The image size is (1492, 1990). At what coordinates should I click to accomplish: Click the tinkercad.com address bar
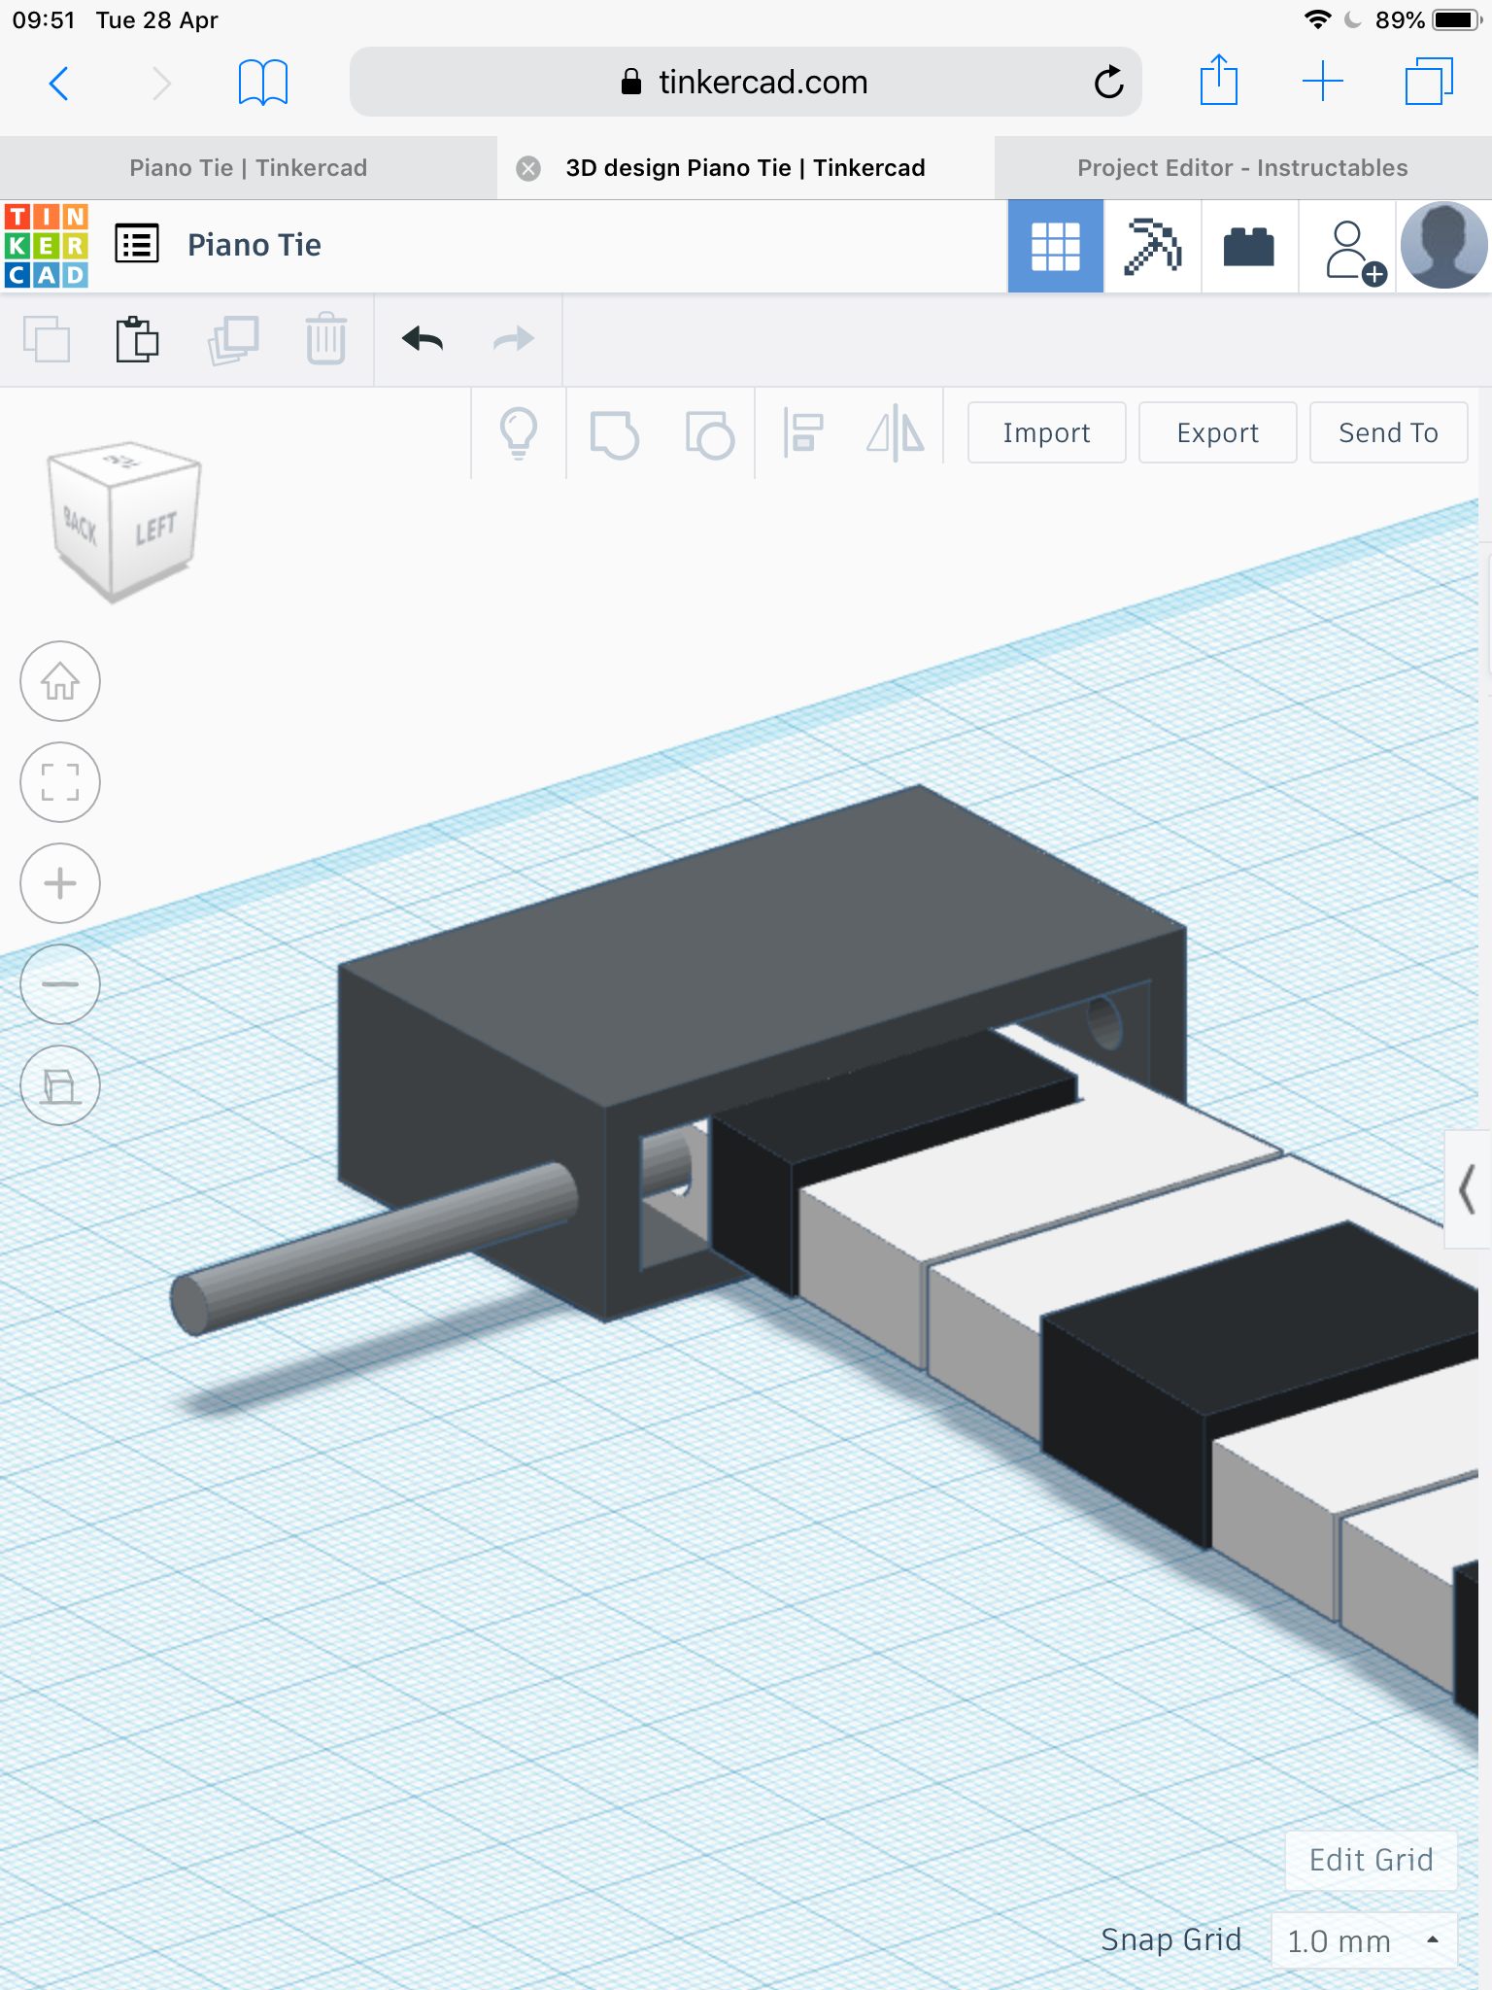click(745, 82)
